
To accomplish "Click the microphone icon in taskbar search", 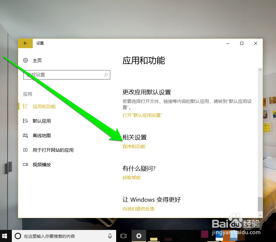I will point(110,236).
